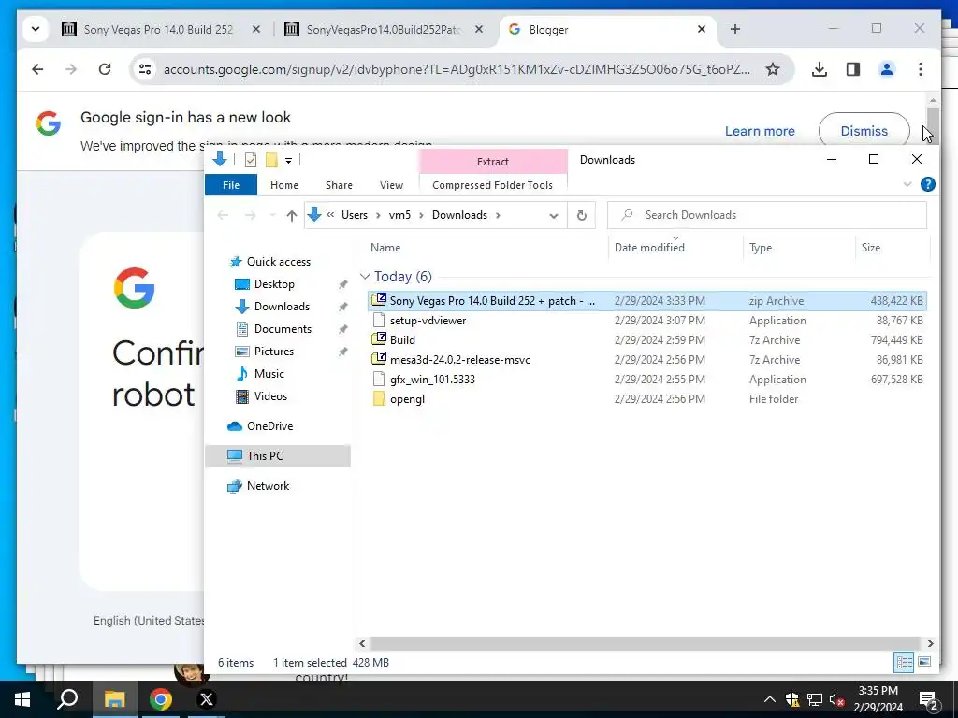
Task: Refresh the Downloads folder
Action: pos(582,215)
